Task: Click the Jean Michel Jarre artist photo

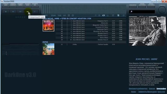Action: 147,31
